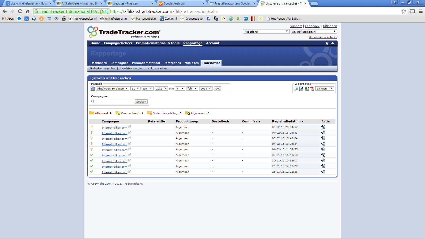Switch to Kliktransacties subtab

coord(157,69)
